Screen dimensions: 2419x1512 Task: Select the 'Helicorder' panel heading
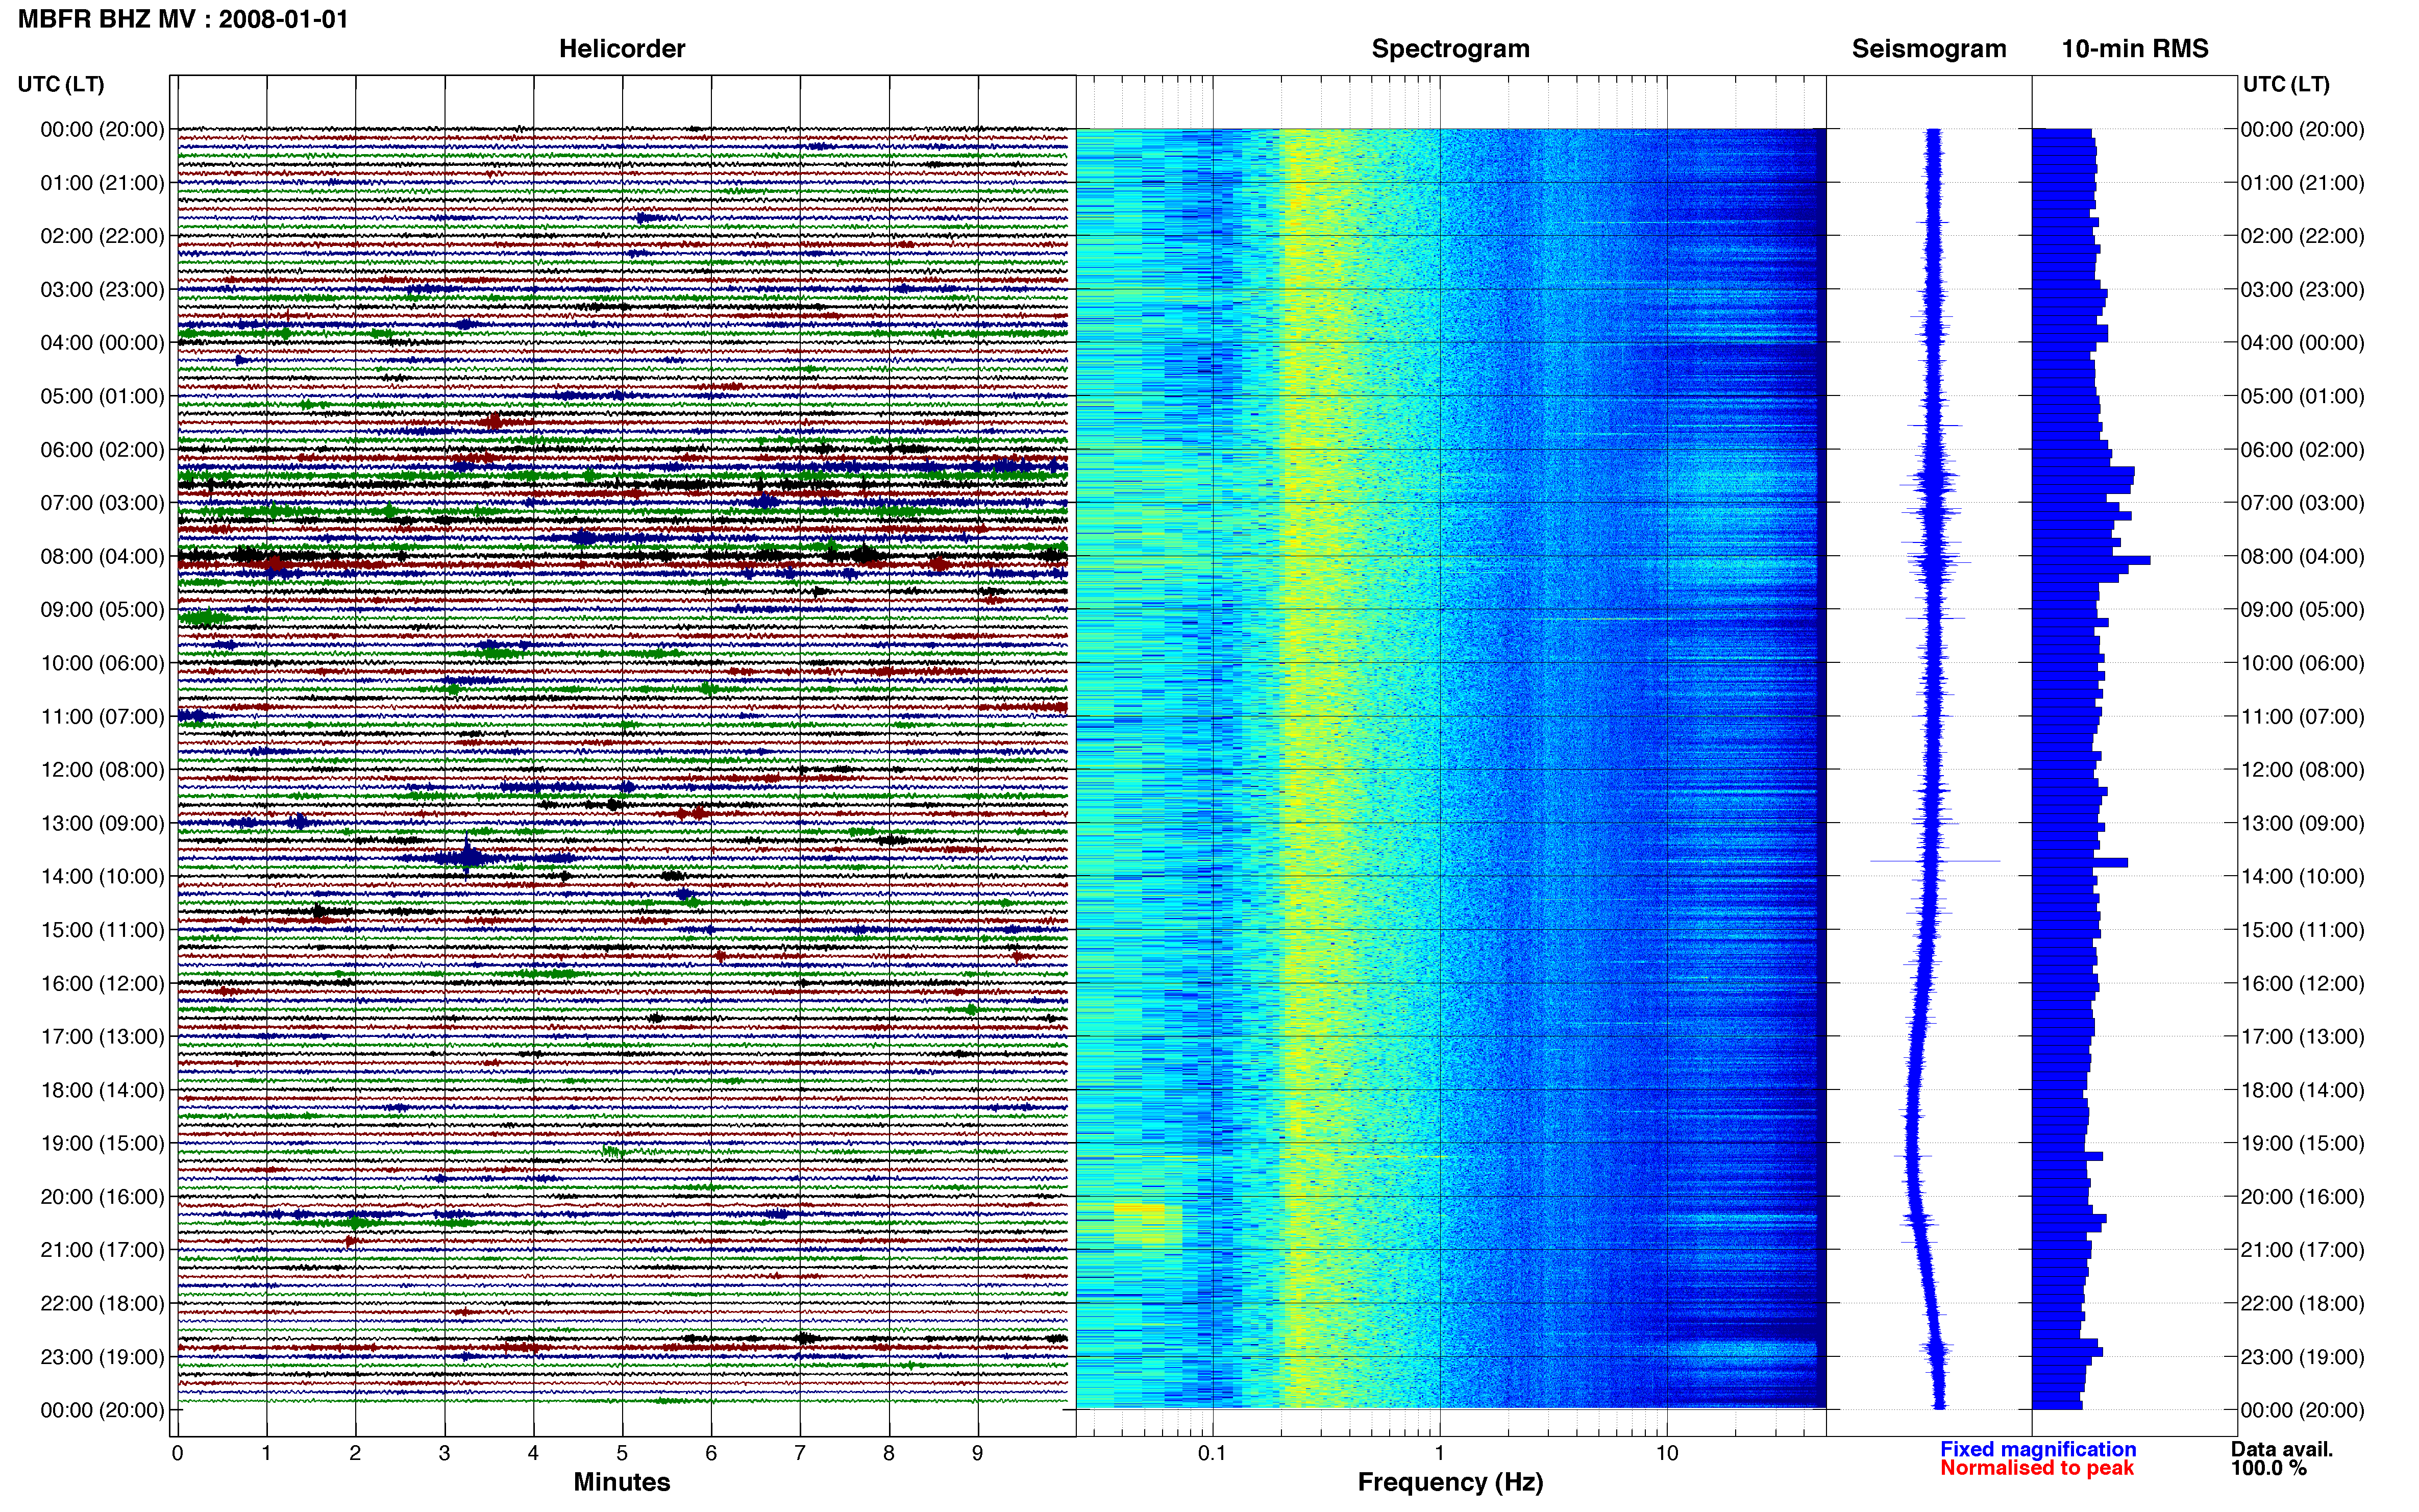click(622, 49)
